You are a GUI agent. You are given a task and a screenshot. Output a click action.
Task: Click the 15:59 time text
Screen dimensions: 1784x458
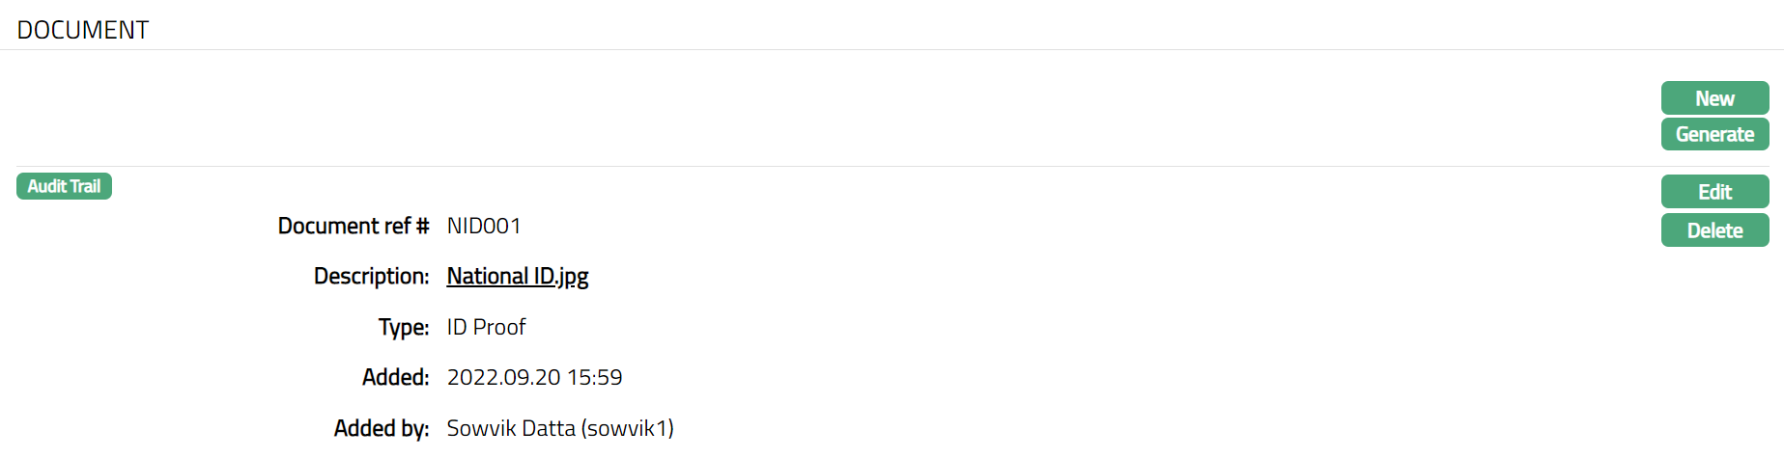coord(595,377)
